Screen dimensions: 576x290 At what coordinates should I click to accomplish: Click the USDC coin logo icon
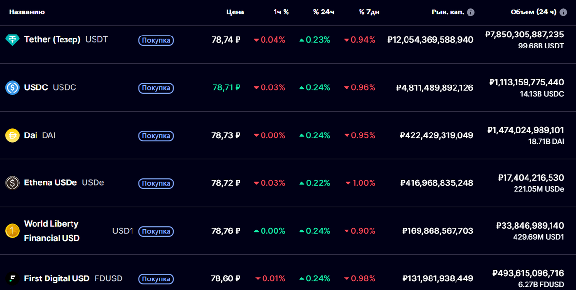(12, 87)
